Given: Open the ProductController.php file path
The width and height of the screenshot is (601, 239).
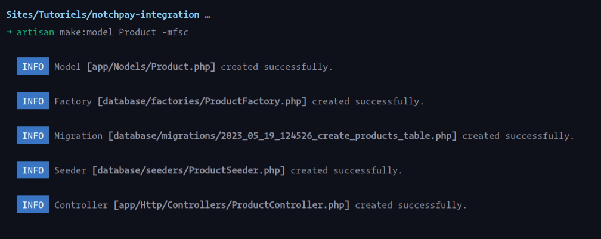Looking at the screenshot, I should [234, 205].
